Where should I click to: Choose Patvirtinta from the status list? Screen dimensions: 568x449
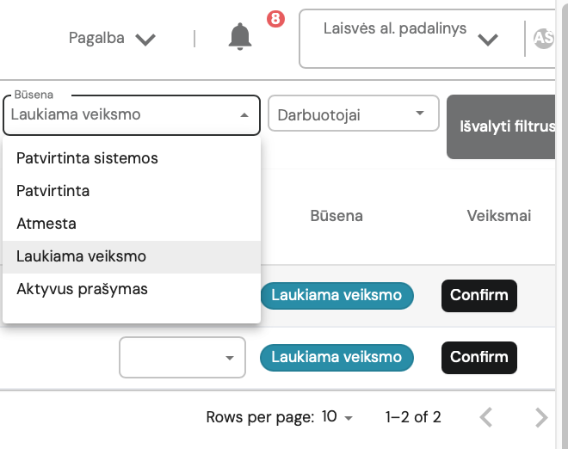(x=53, y=191)
